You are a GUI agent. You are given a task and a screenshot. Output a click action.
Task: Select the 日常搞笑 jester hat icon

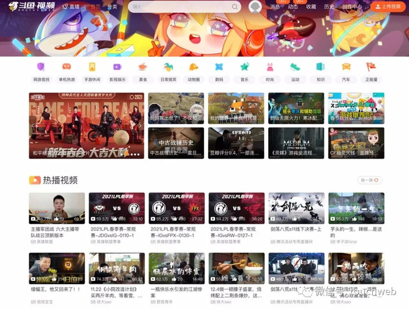tap(168, 67)
